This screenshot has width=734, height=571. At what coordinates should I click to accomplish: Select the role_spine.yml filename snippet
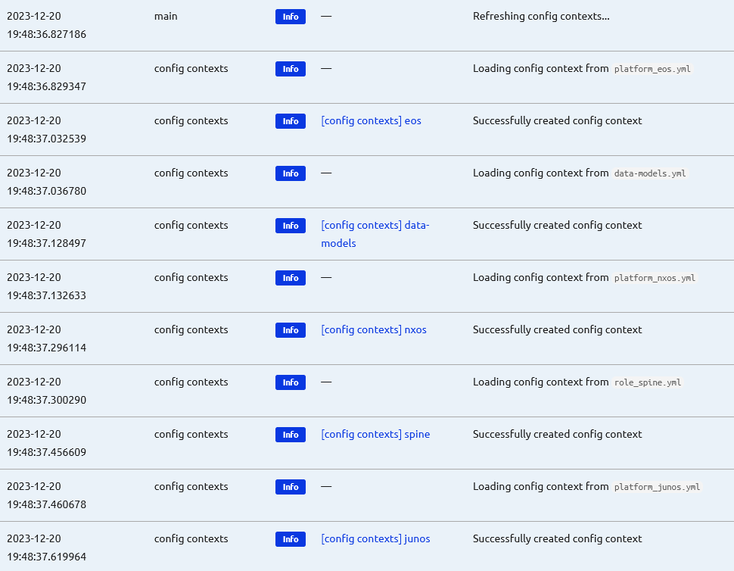pyautogui.click(x=648, y=382)
